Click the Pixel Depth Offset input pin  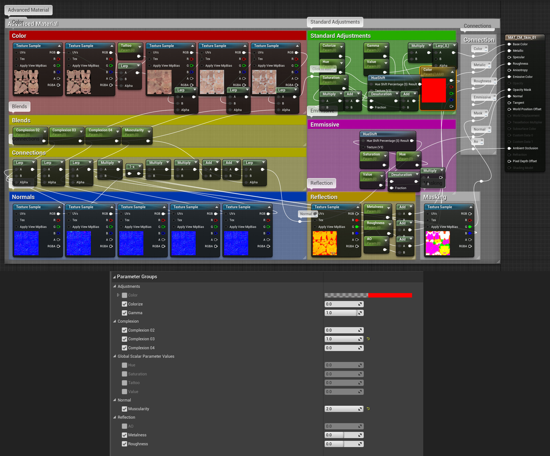click(x=509, y=161)
